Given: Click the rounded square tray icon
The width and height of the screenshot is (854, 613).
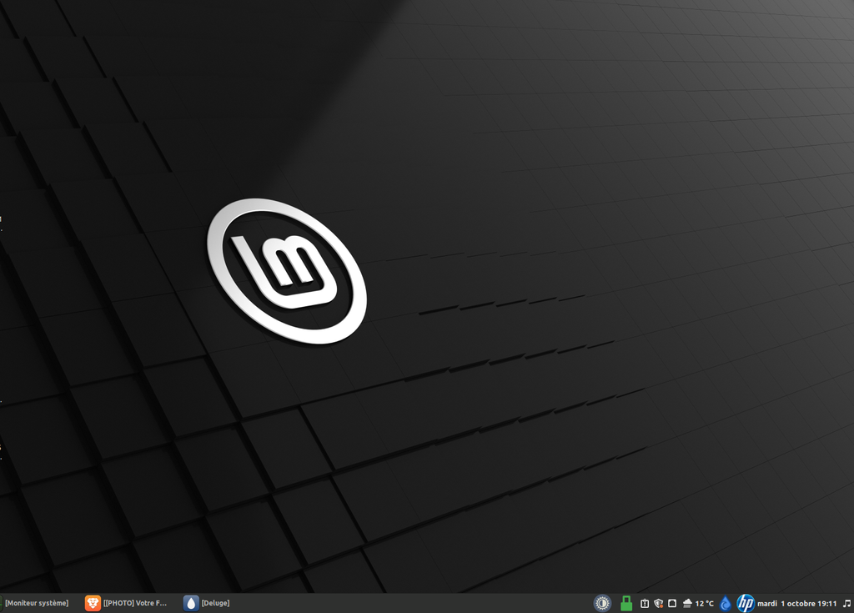Looking at the screenshot, I should point(672,603).
